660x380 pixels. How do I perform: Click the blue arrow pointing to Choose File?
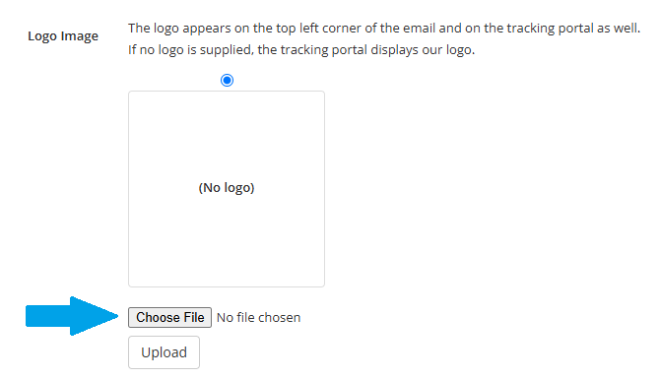point(72,316)
